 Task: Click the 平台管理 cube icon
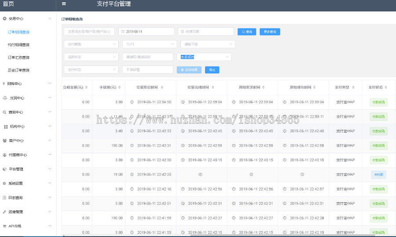coord(4,169)
